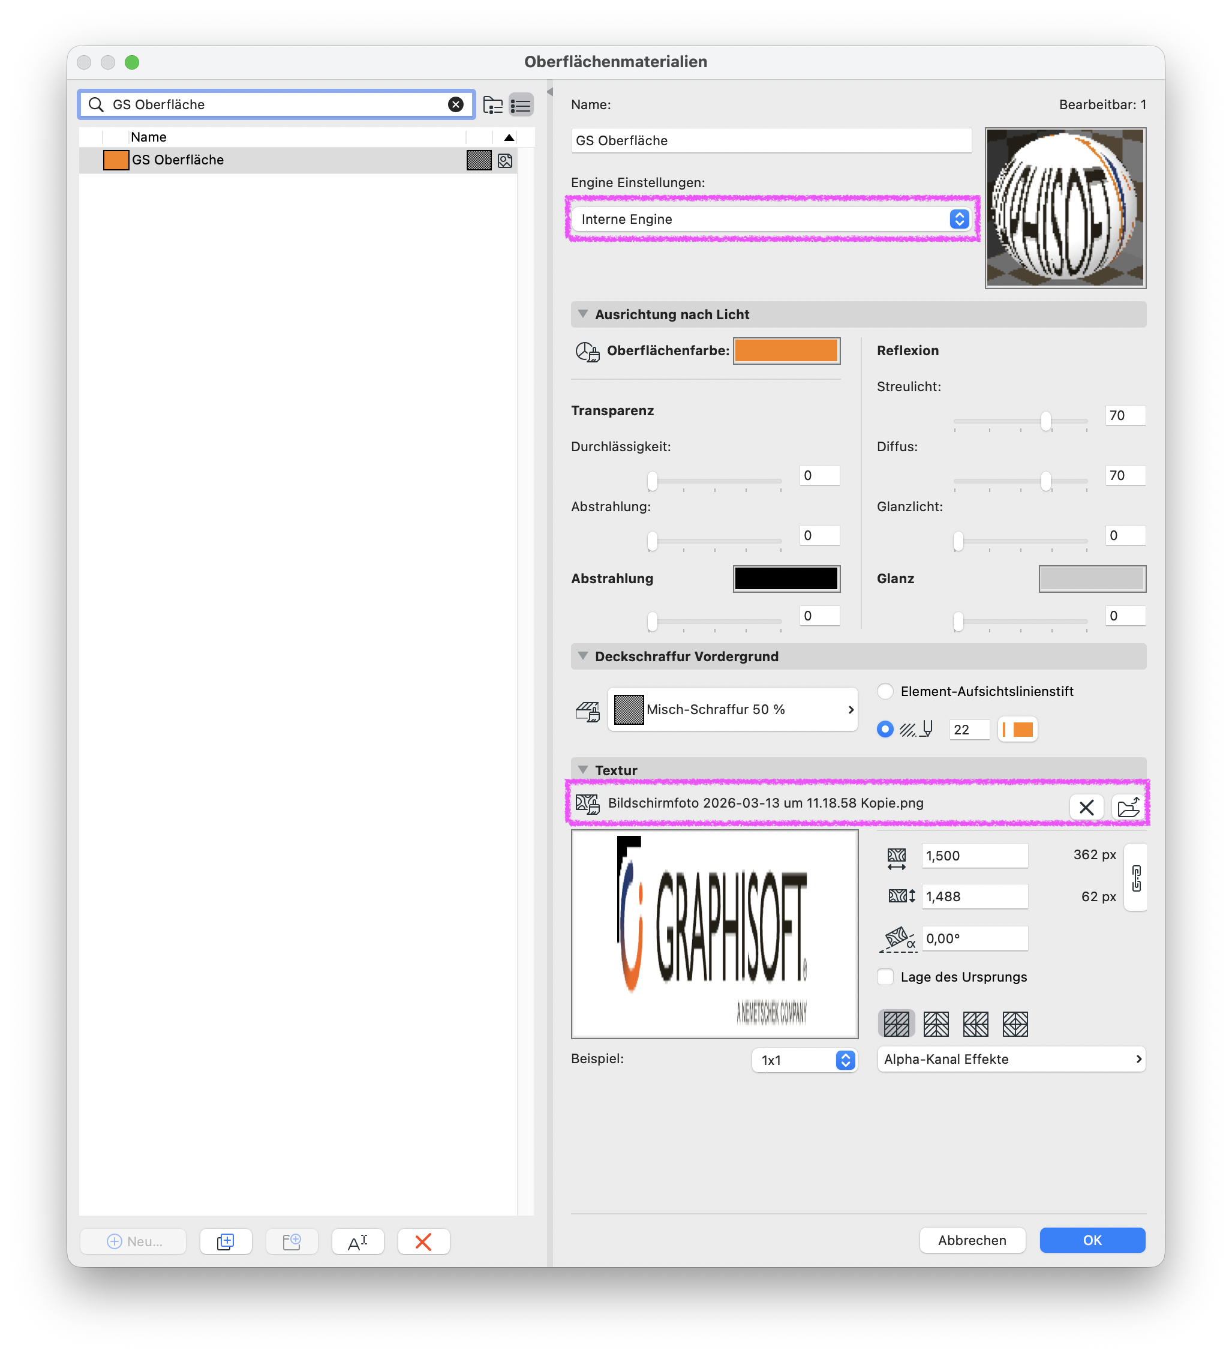The image size is (1232, 1356).
Task: Select the first texture mirroring pattern icon
Action: click(x=897, y=1024)
